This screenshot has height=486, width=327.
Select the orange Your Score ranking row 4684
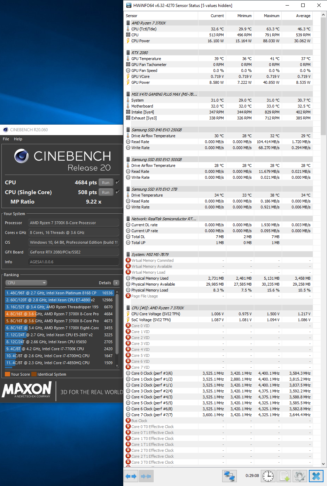click(60, 314)
